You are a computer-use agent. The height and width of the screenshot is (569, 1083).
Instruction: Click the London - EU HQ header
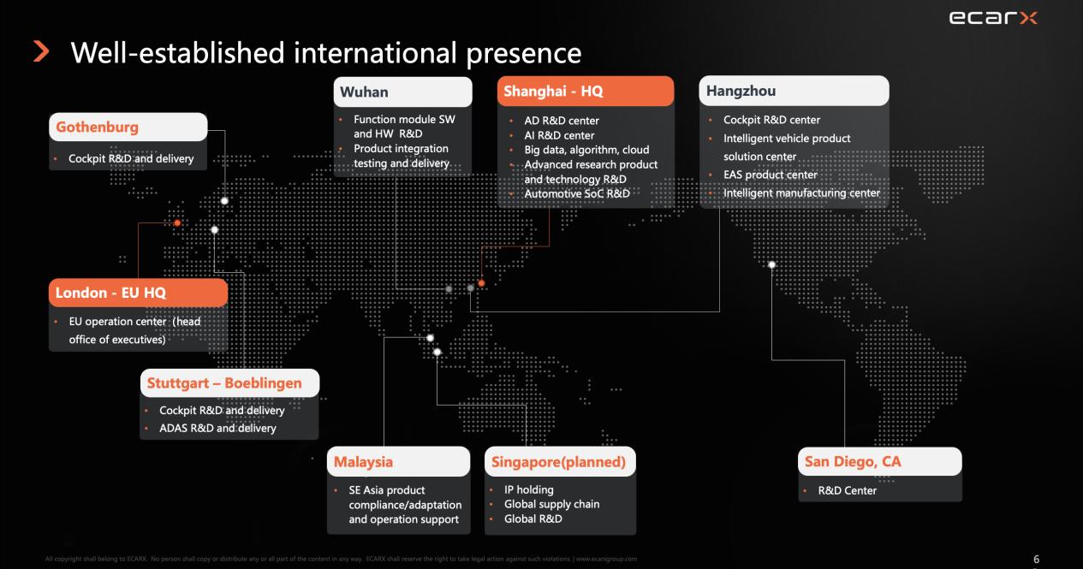(138, 293)
